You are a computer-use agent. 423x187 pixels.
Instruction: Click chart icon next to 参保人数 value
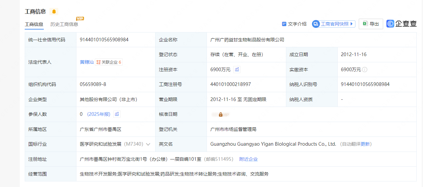click(x=117, y=114)
